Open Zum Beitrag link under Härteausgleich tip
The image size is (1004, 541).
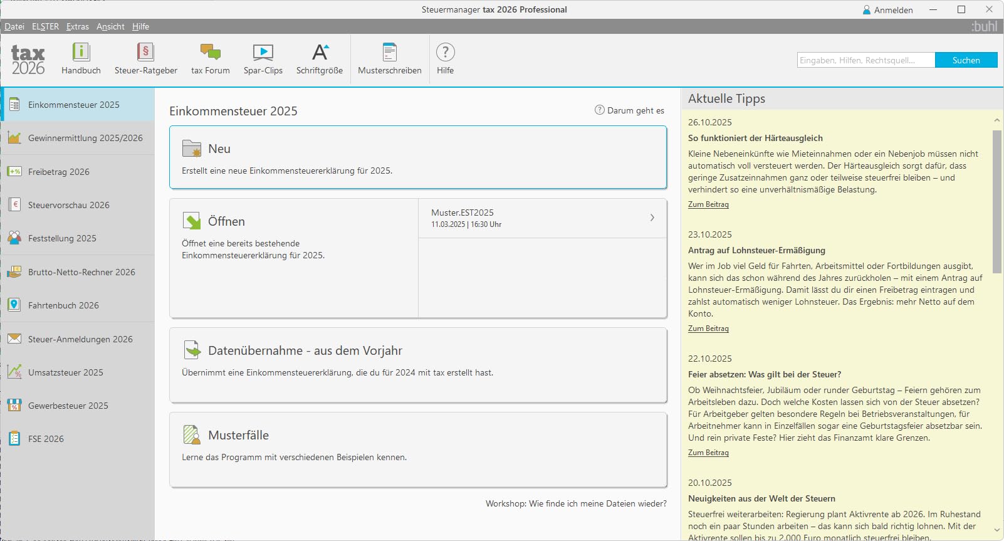708,204
